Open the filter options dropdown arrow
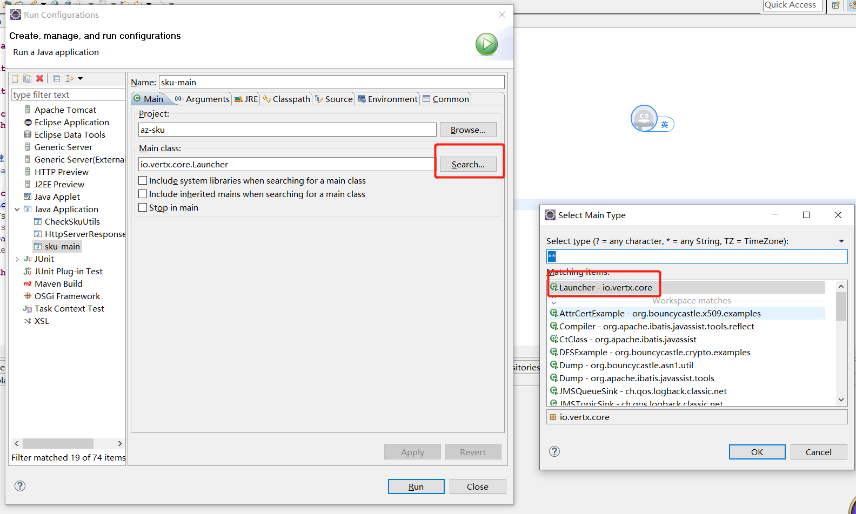The height and width of the screenshot is (514, 856). coord(80,78)
